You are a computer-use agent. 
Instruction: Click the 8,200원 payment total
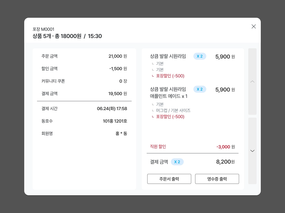tap(225, 162)
